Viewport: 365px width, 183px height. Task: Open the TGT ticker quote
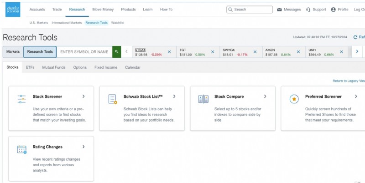(x=183, y=50)
